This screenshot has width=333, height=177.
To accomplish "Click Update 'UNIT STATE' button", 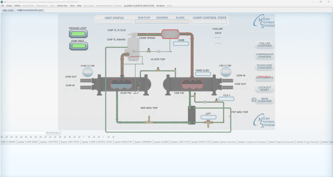I will coord(70,142).
